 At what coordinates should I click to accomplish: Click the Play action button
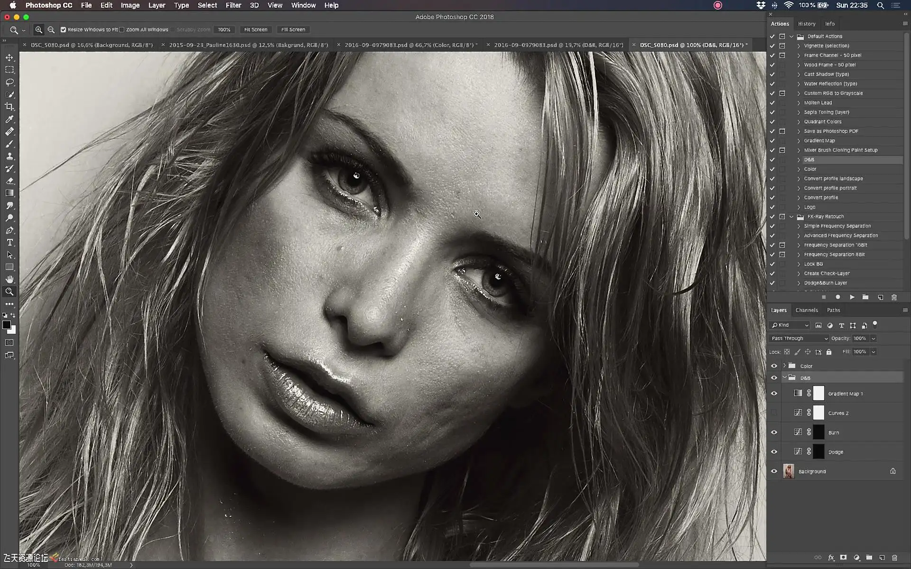click(852, 297)
